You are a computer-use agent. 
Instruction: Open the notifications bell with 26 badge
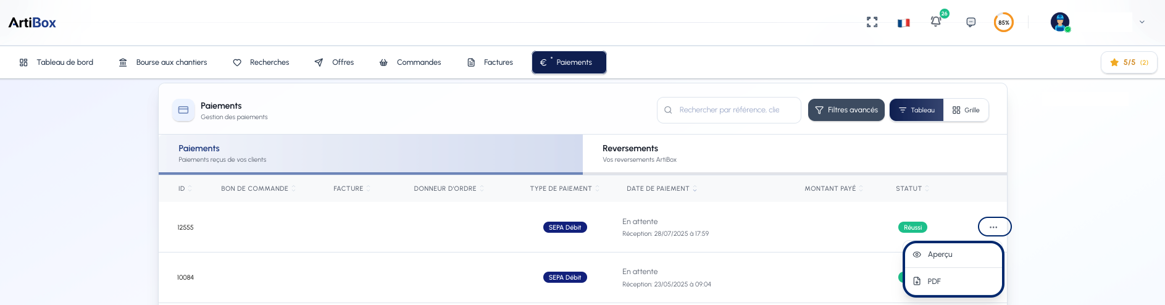click(x=936, y=22)
